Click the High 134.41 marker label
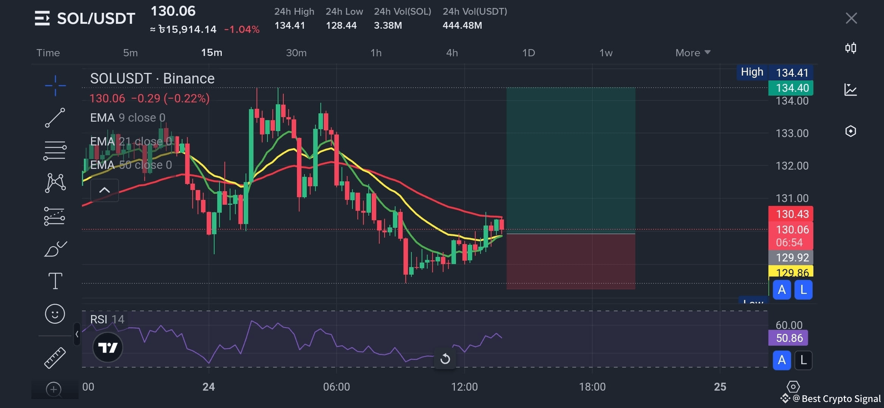Viewport: 884px width, 408px height. pyautogui.click(x=775, y=72)
